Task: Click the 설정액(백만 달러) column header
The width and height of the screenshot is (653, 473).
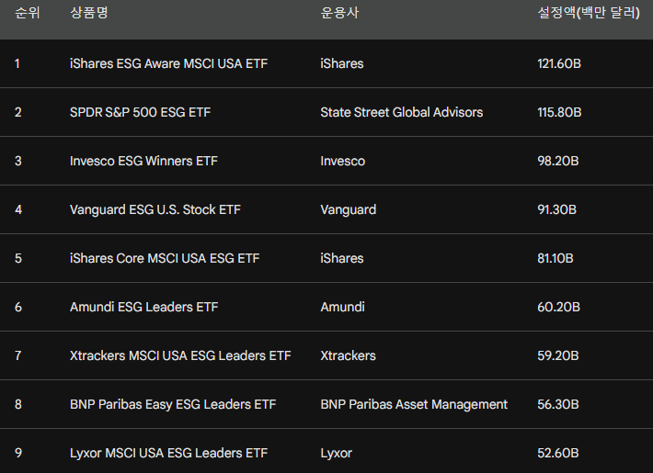Action: coord(589,13)
